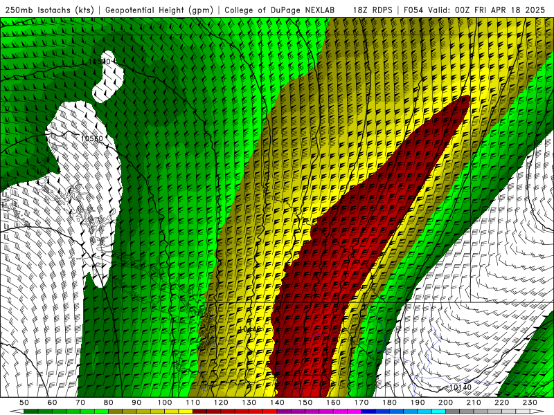
Task: Click the 'Valid: 00Z FRI APR 18 2025' text
Action: click(487, 10)
